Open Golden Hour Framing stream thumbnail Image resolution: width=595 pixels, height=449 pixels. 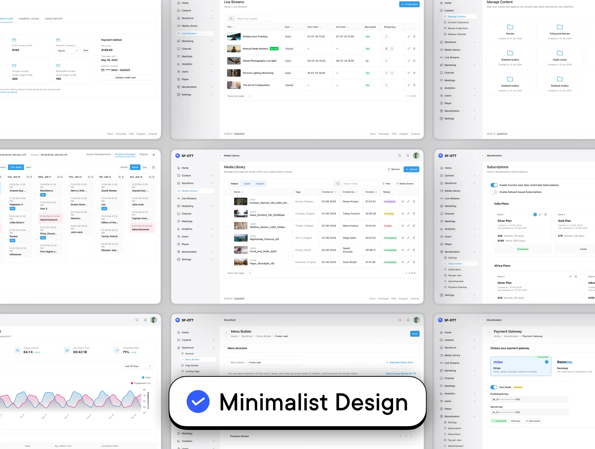234,37
